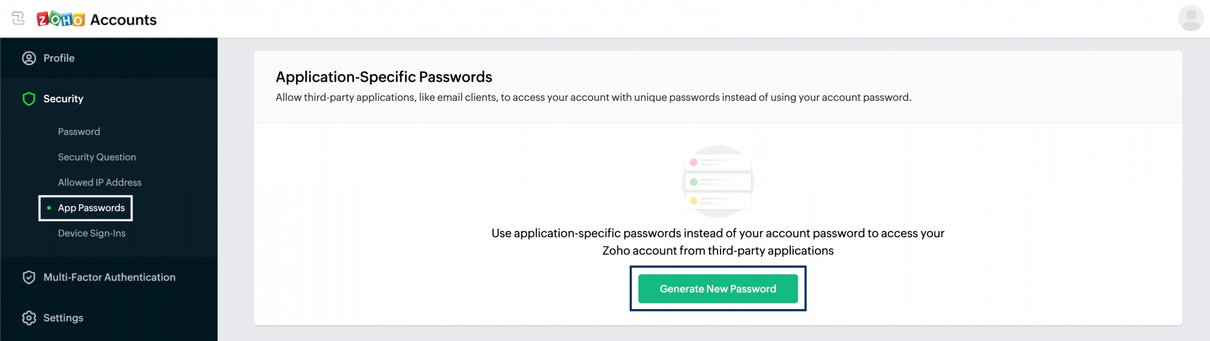Open Allowed IP Address settings
The image size is (1210, 341).
(100, 182)
